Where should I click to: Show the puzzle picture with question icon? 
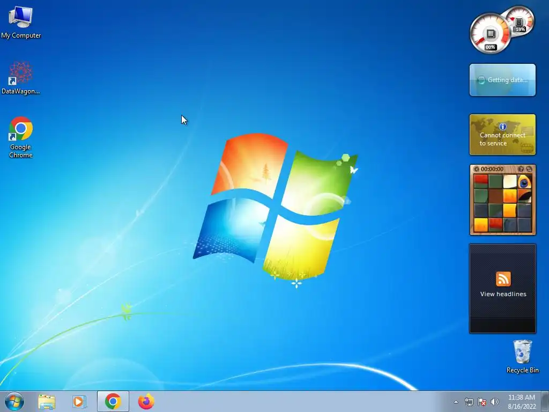pos(521,169)
